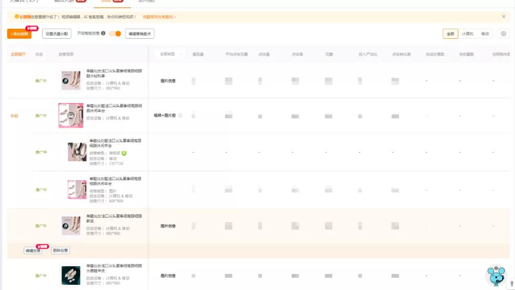515x290 pixels.
Task: Collapse the creative group with 收起
Action: (15, 116)
